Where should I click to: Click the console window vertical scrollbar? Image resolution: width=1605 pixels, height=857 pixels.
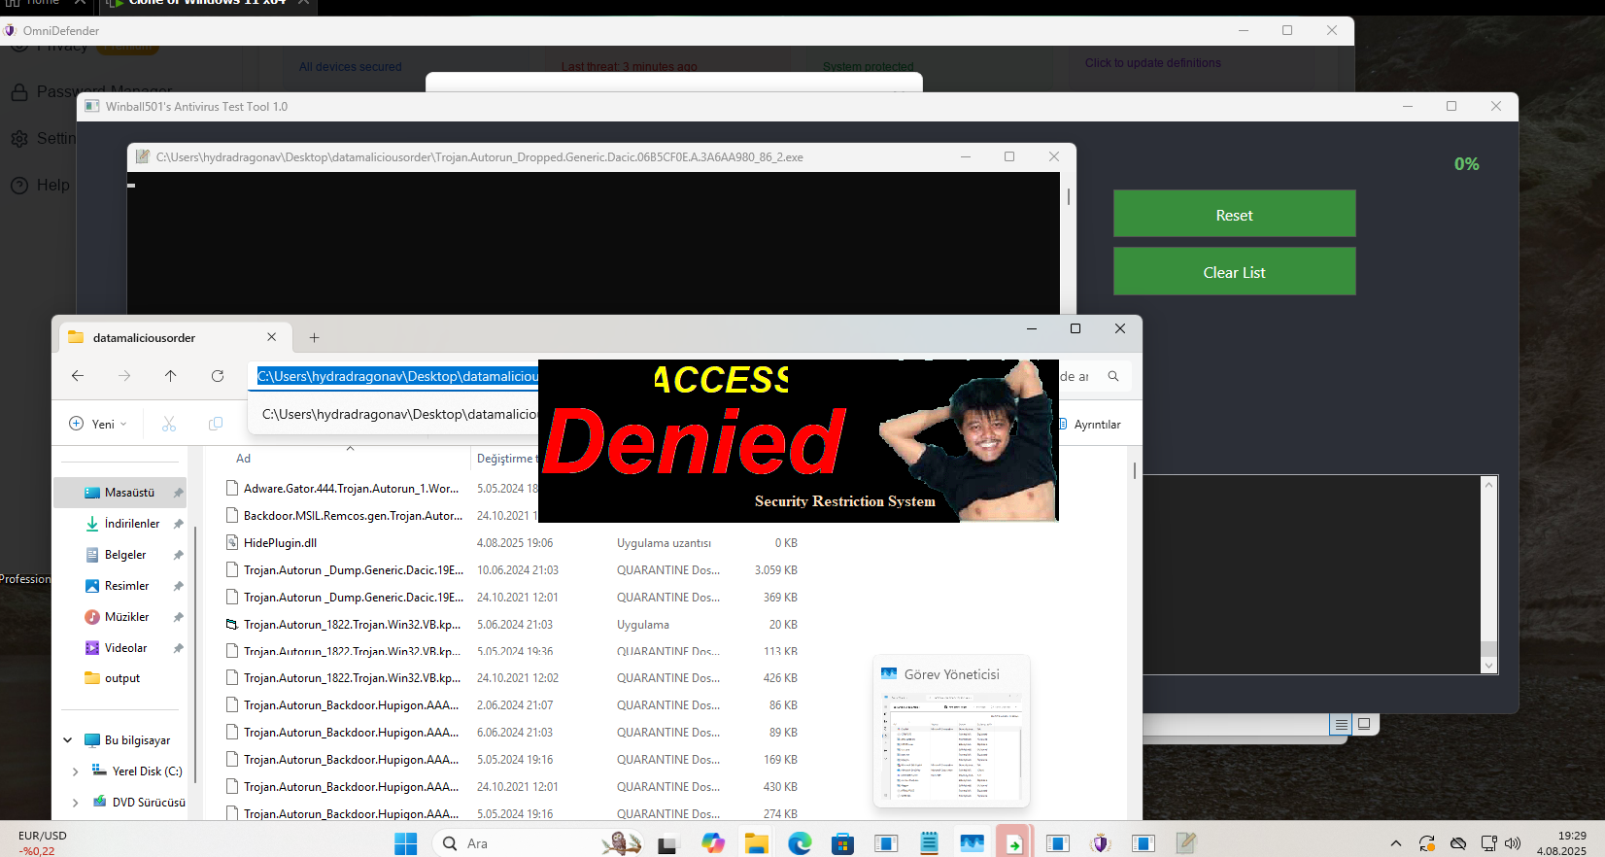coord(1069,196)
